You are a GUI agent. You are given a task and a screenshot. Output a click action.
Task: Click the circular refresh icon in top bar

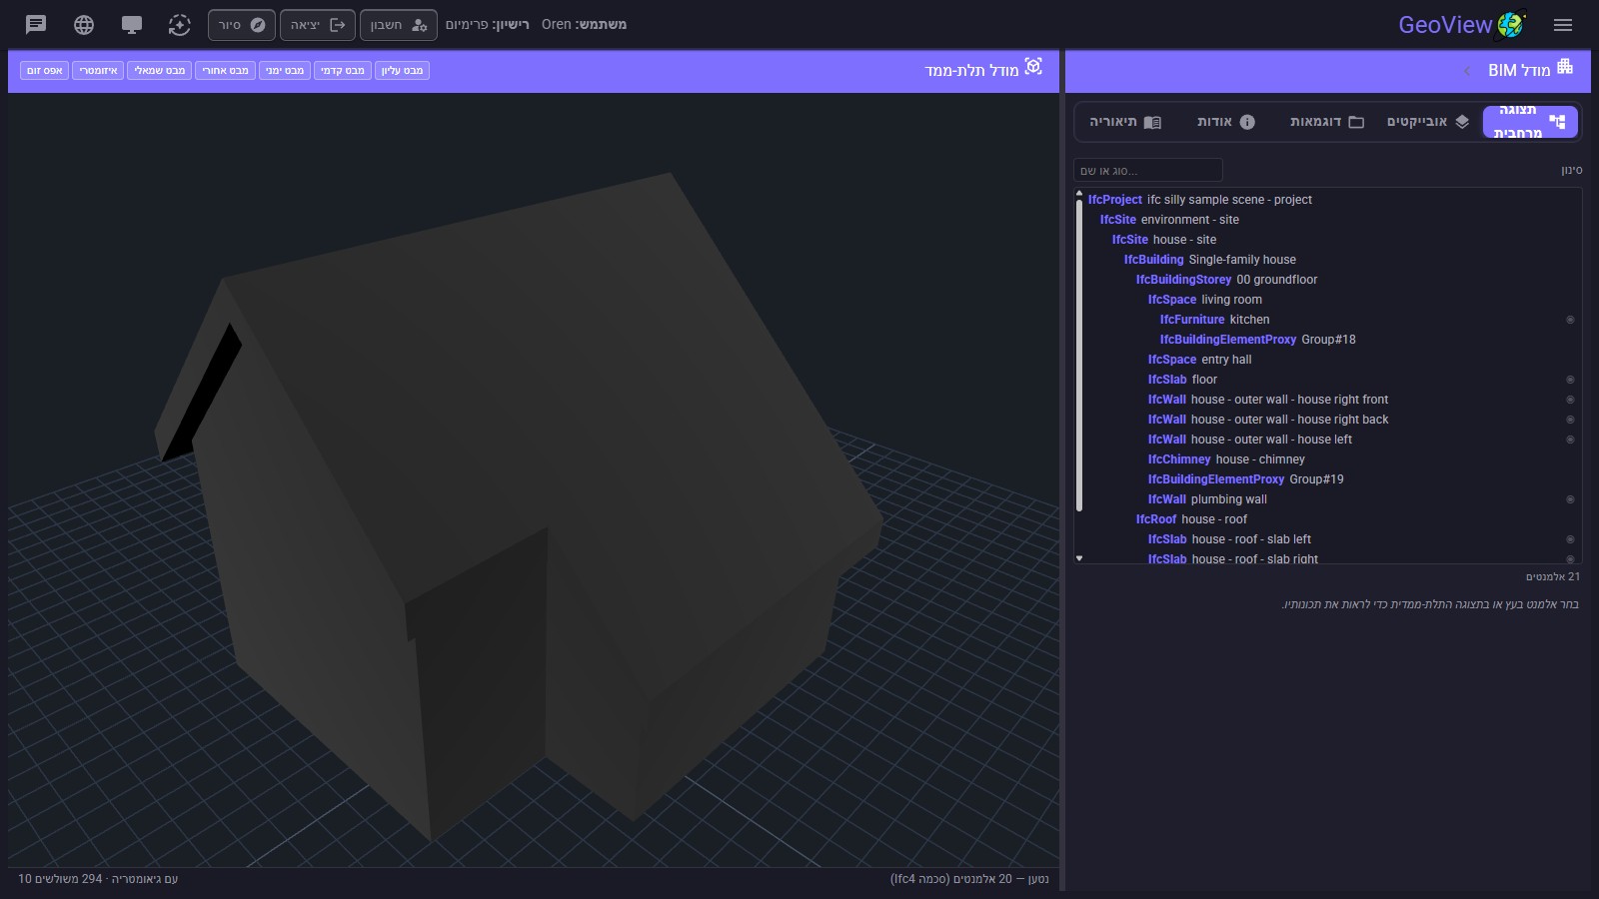point(179,25)
